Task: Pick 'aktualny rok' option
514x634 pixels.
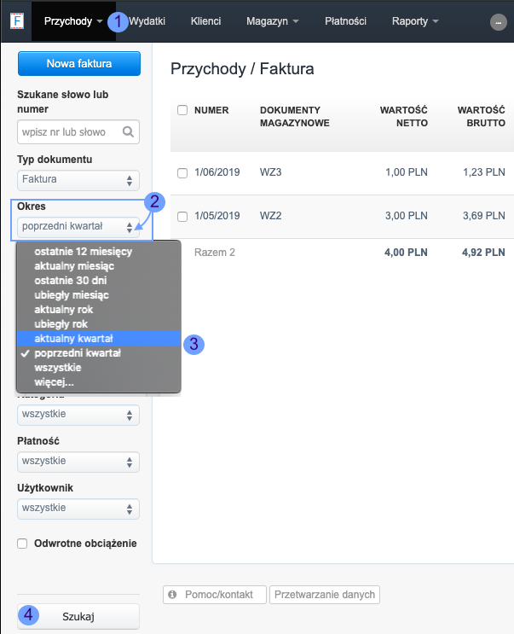Action: pyautogui.click(x=99, y=310)
